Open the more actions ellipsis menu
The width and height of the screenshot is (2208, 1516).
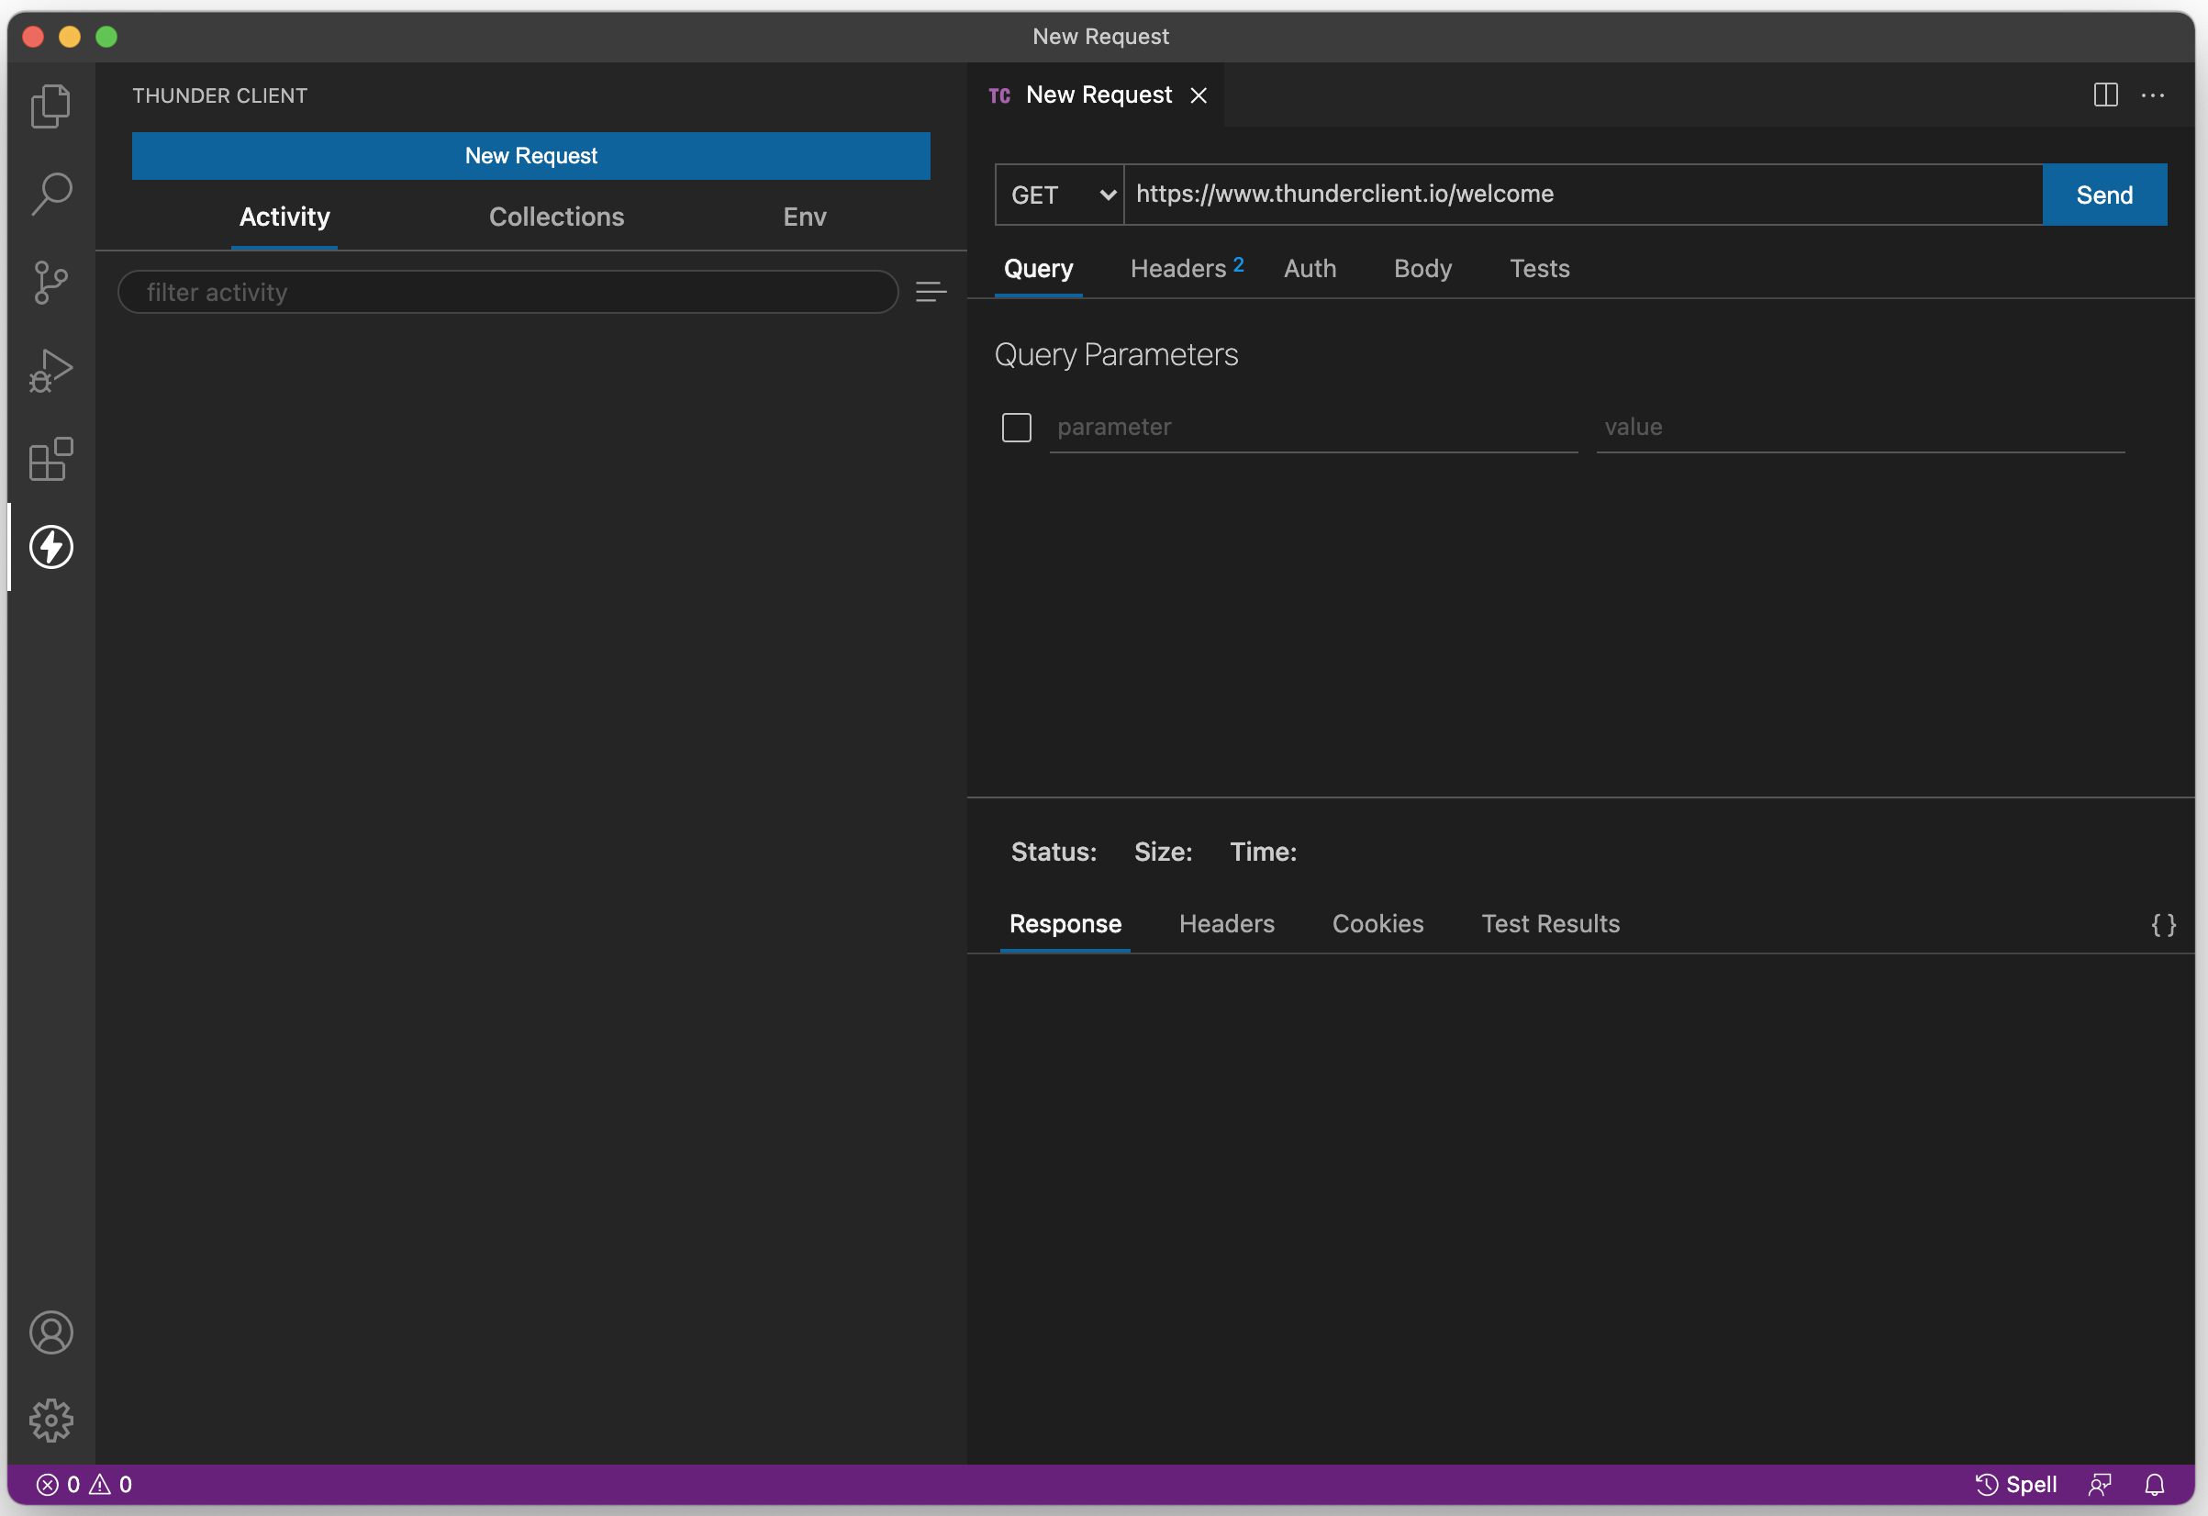2153,94
